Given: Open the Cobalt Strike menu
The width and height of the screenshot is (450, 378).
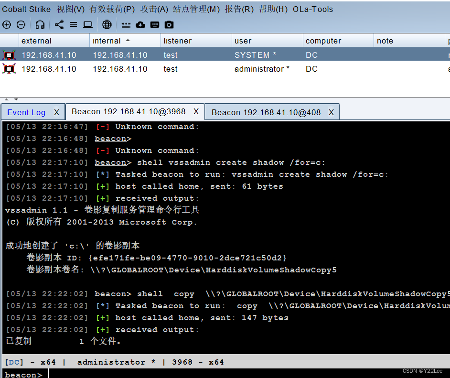Looking at the screenshot, I should coord(26,9).
